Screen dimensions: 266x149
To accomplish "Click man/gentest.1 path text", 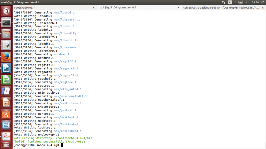I will pos(65,110).
